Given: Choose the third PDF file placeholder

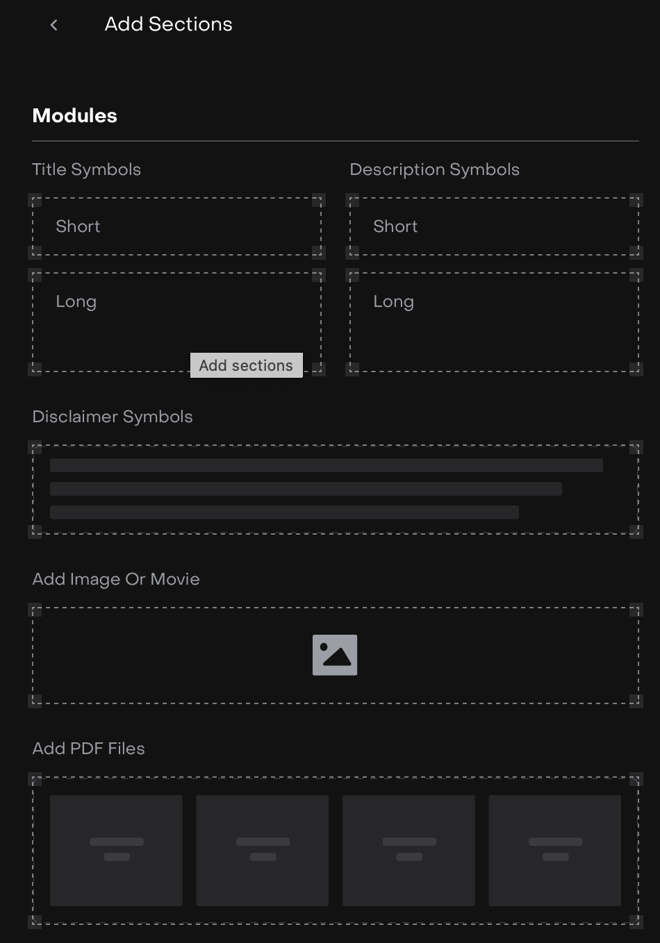Looking at the screenshot, I should [x=409, y=850].
